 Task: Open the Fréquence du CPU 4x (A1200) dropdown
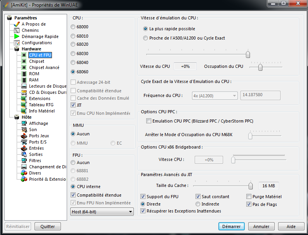tap(215, 96)
